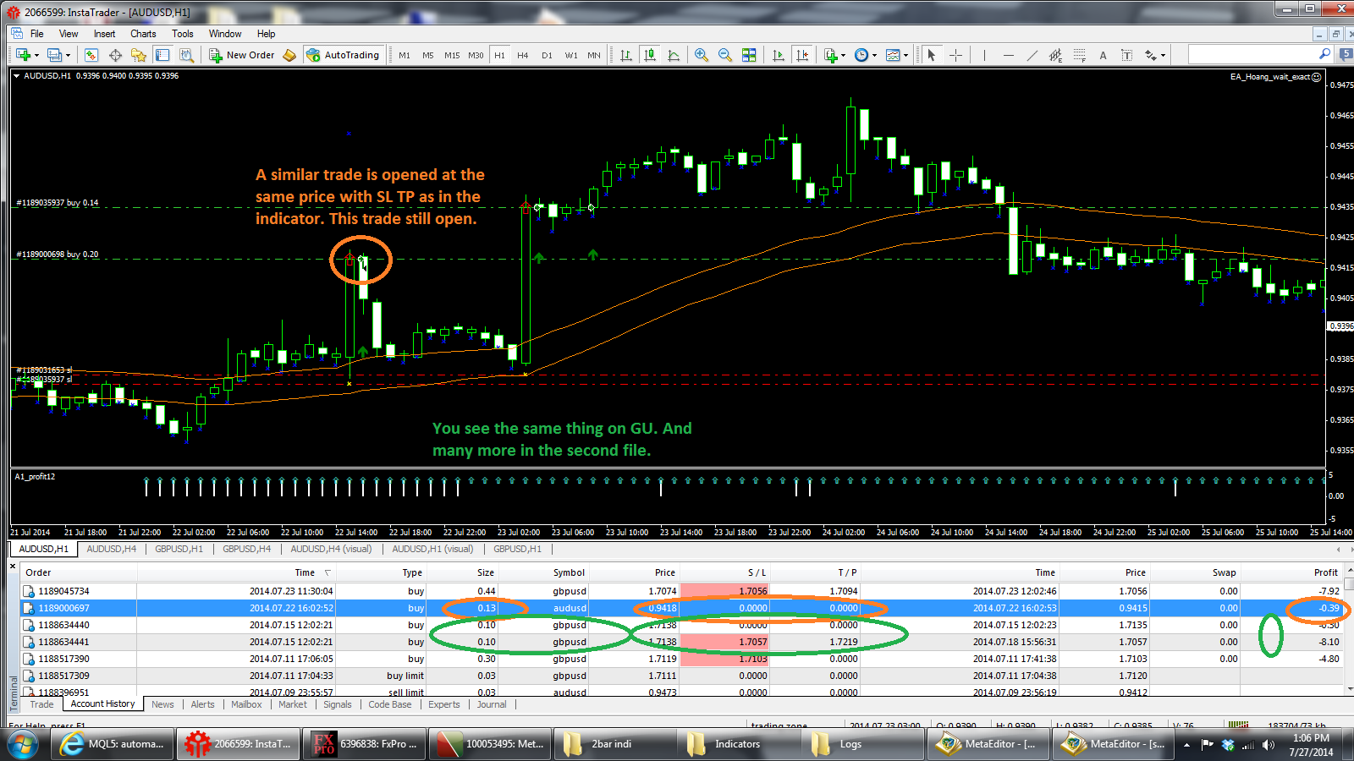Toggle the AutoTrading button

tap(344, 55)
